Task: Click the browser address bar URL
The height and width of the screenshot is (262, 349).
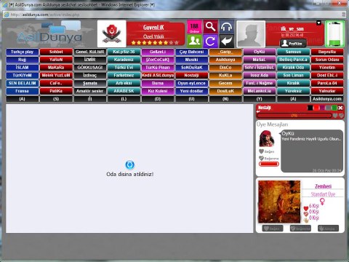Action: click(x=45, y=15)
